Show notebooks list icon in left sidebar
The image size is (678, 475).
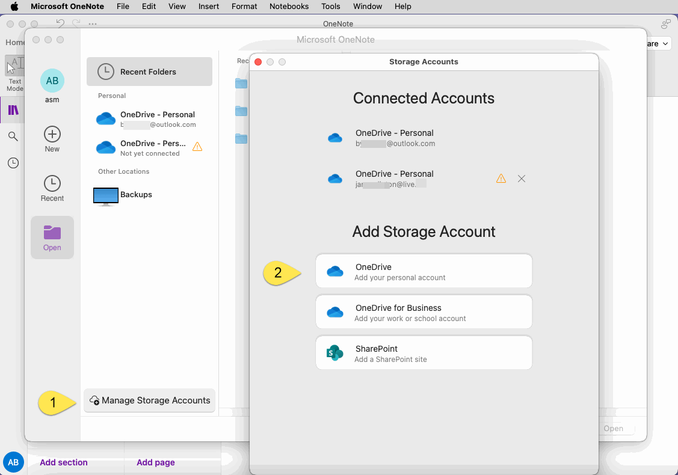tap(13, 110)
